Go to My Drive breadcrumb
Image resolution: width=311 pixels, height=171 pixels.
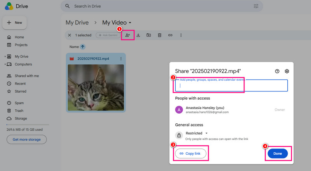point(77,22)
